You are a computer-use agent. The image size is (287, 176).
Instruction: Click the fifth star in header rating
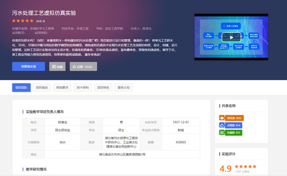coord(32,21)
